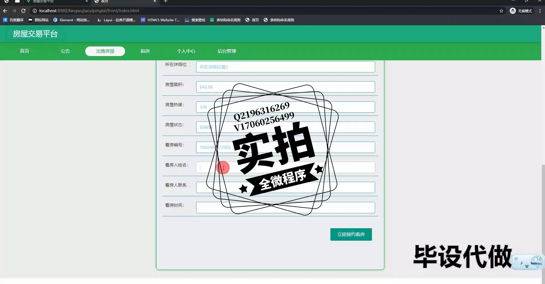Screen dimensions: 545x284
Task: Click the 房屋状态 input field
Action: pos(285,127)
